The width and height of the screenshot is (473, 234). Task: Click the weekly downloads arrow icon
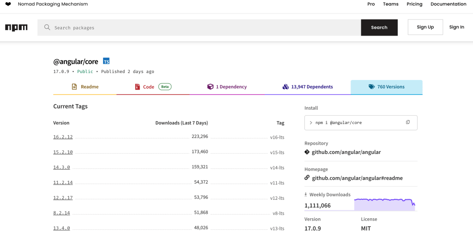(306, 194)
